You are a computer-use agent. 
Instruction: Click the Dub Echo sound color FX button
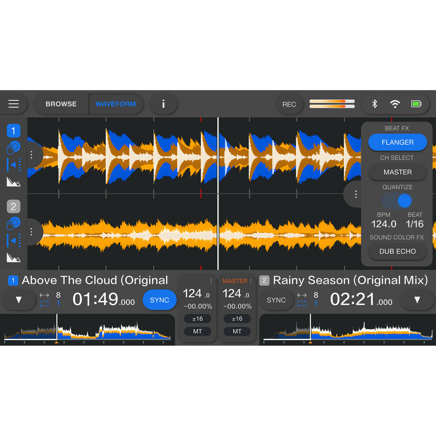(x=397, y=251)
